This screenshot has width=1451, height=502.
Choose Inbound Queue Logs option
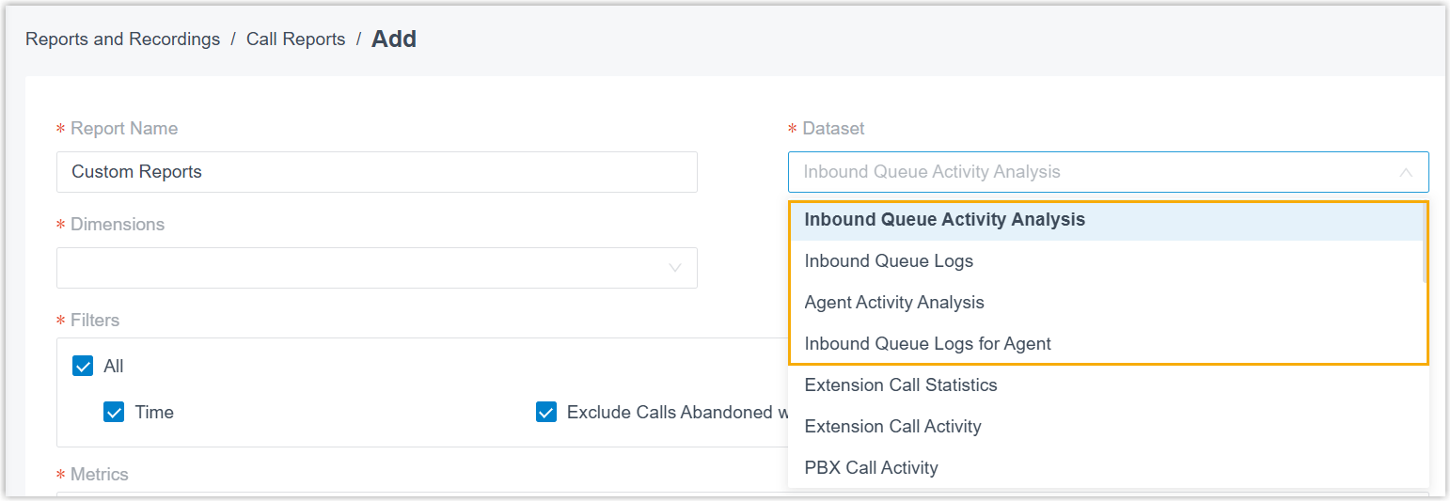click(889, 261)
